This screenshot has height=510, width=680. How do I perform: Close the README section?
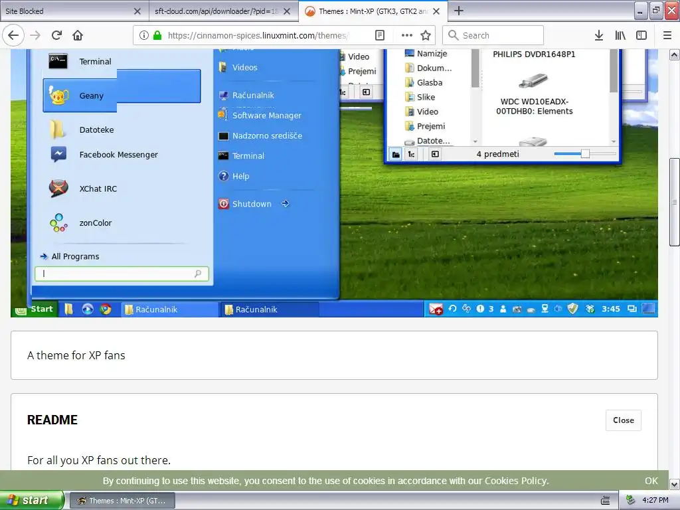click(x=623, y=420)
